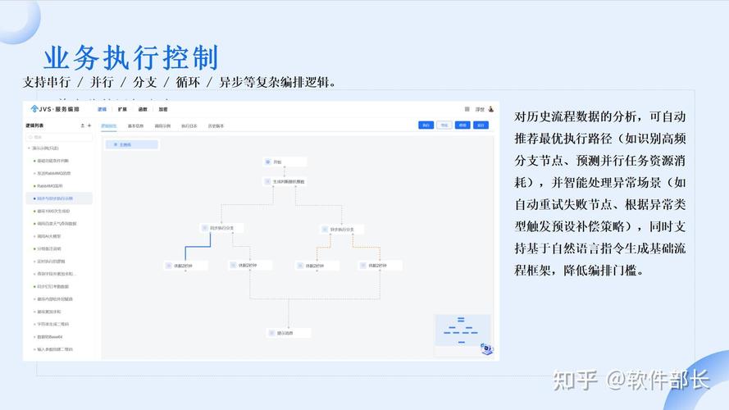Click the JVS 服务编排 logo

(x=55, y=109)
